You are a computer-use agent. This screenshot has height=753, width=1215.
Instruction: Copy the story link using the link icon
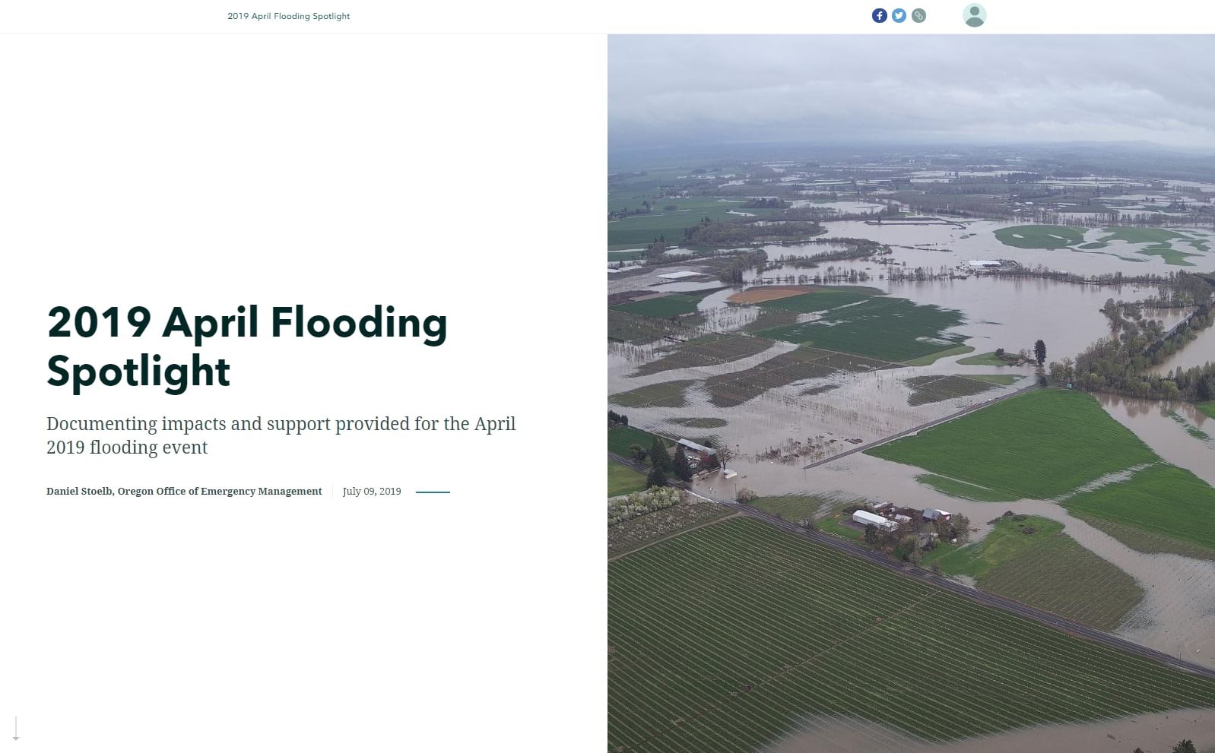pos(918,14)
